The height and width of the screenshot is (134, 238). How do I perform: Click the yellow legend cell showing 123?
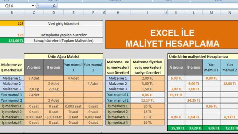[12, 23]
